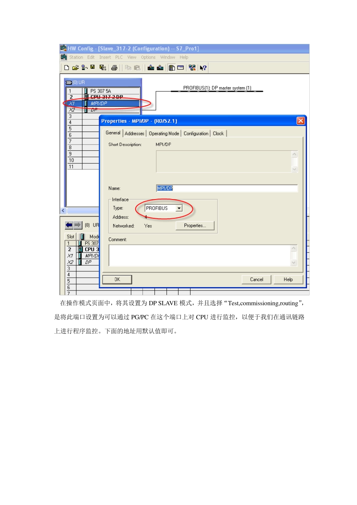Click the OK button
The image size is (357, 505).
(x=117, y=280)
